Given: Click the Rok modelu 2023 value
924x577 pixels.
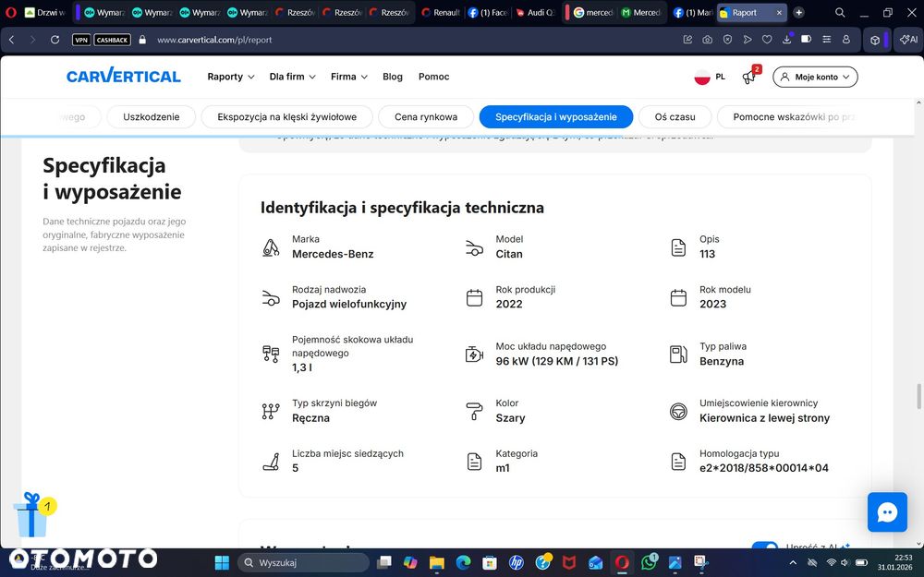Looking at the screenshot, I should click(713, 304).
